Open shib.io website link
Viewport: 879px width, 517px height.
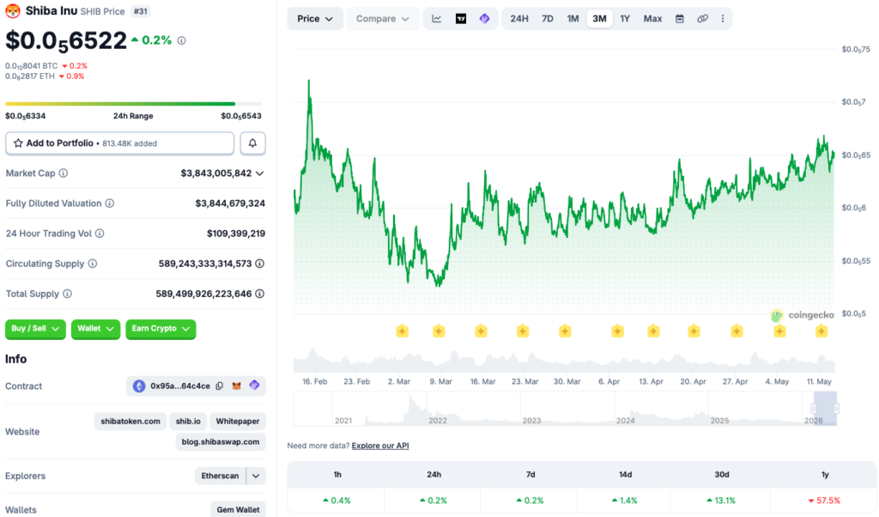pyautogui.click(x=188, y=421)
